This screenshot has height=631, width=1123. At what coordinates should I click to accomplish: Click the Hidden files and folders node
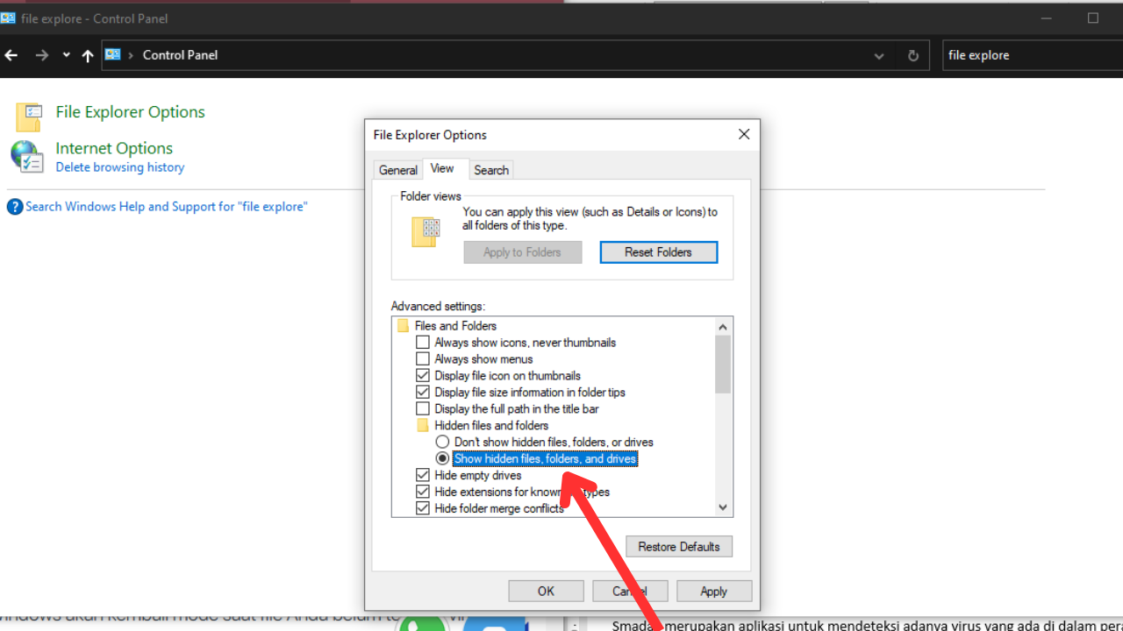click(483, 426)
